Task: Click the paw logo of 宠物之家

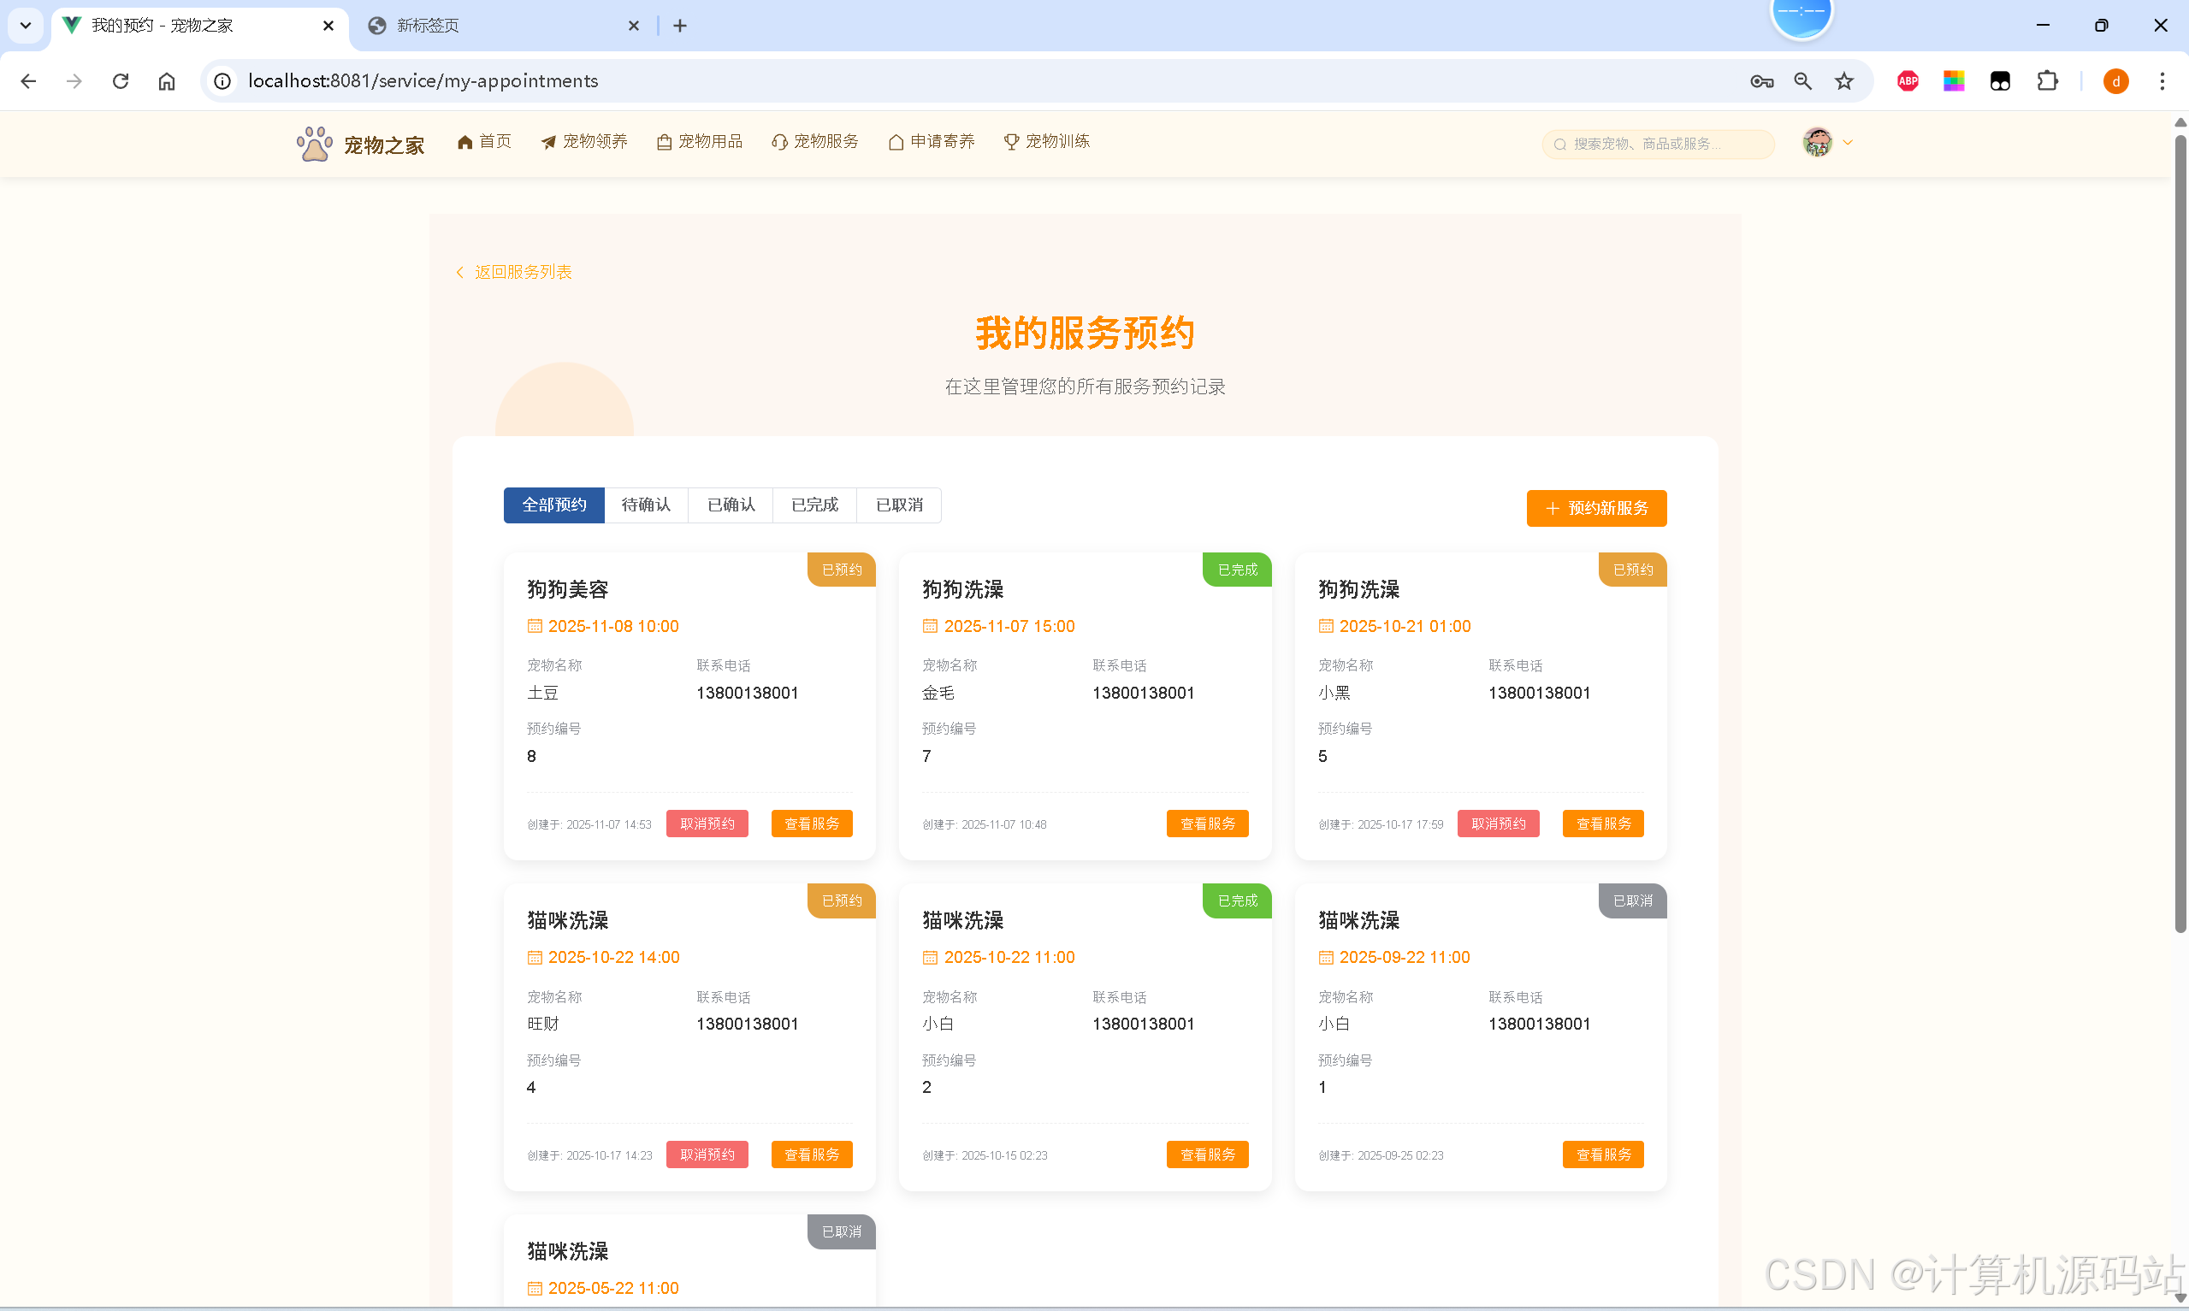Action: pyautogui.click(x=314, y=143)
